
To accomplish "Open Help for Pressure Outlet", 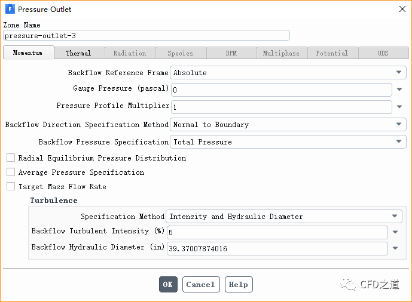I will click(239, 285).
